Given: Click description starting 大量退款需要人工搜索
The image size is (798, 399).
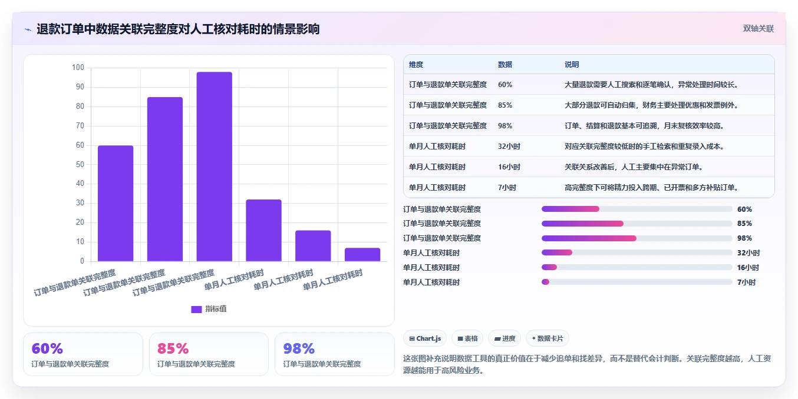Looking at the screenshot, I should point(652,85).
